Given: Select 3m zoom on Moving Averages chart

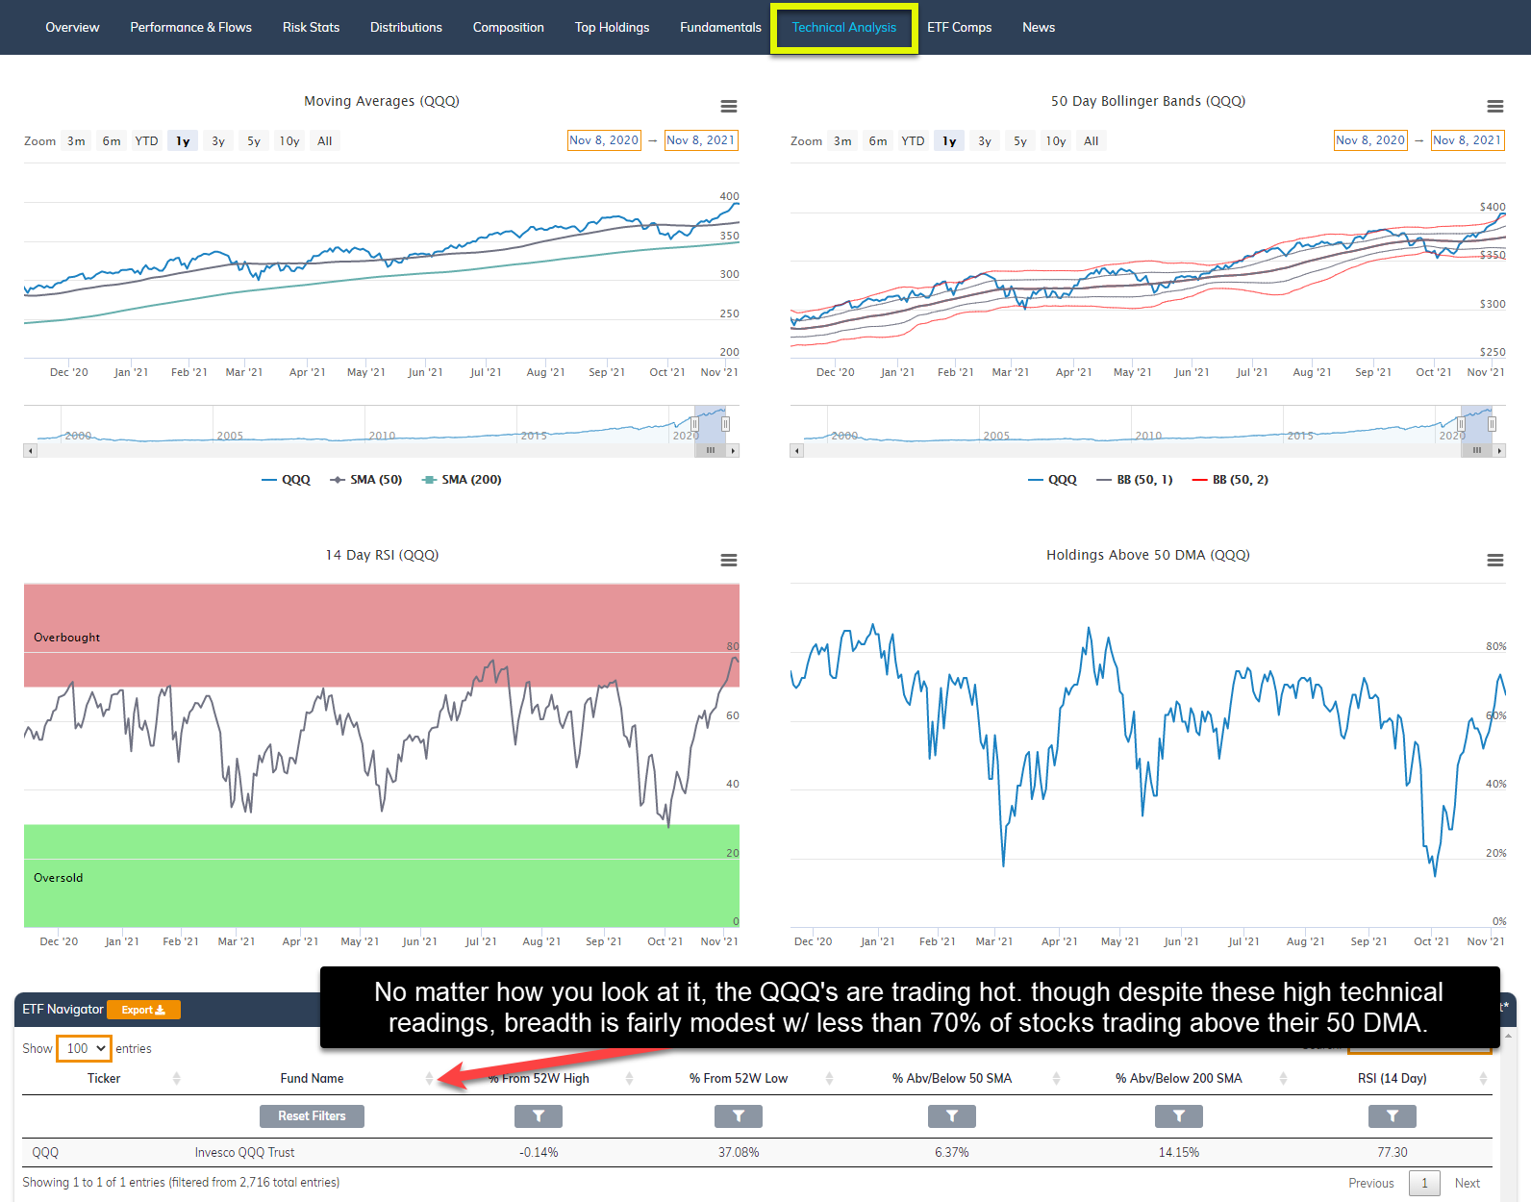Looking at the screenshot, I should pyautogui.click(x=76, y=141).
